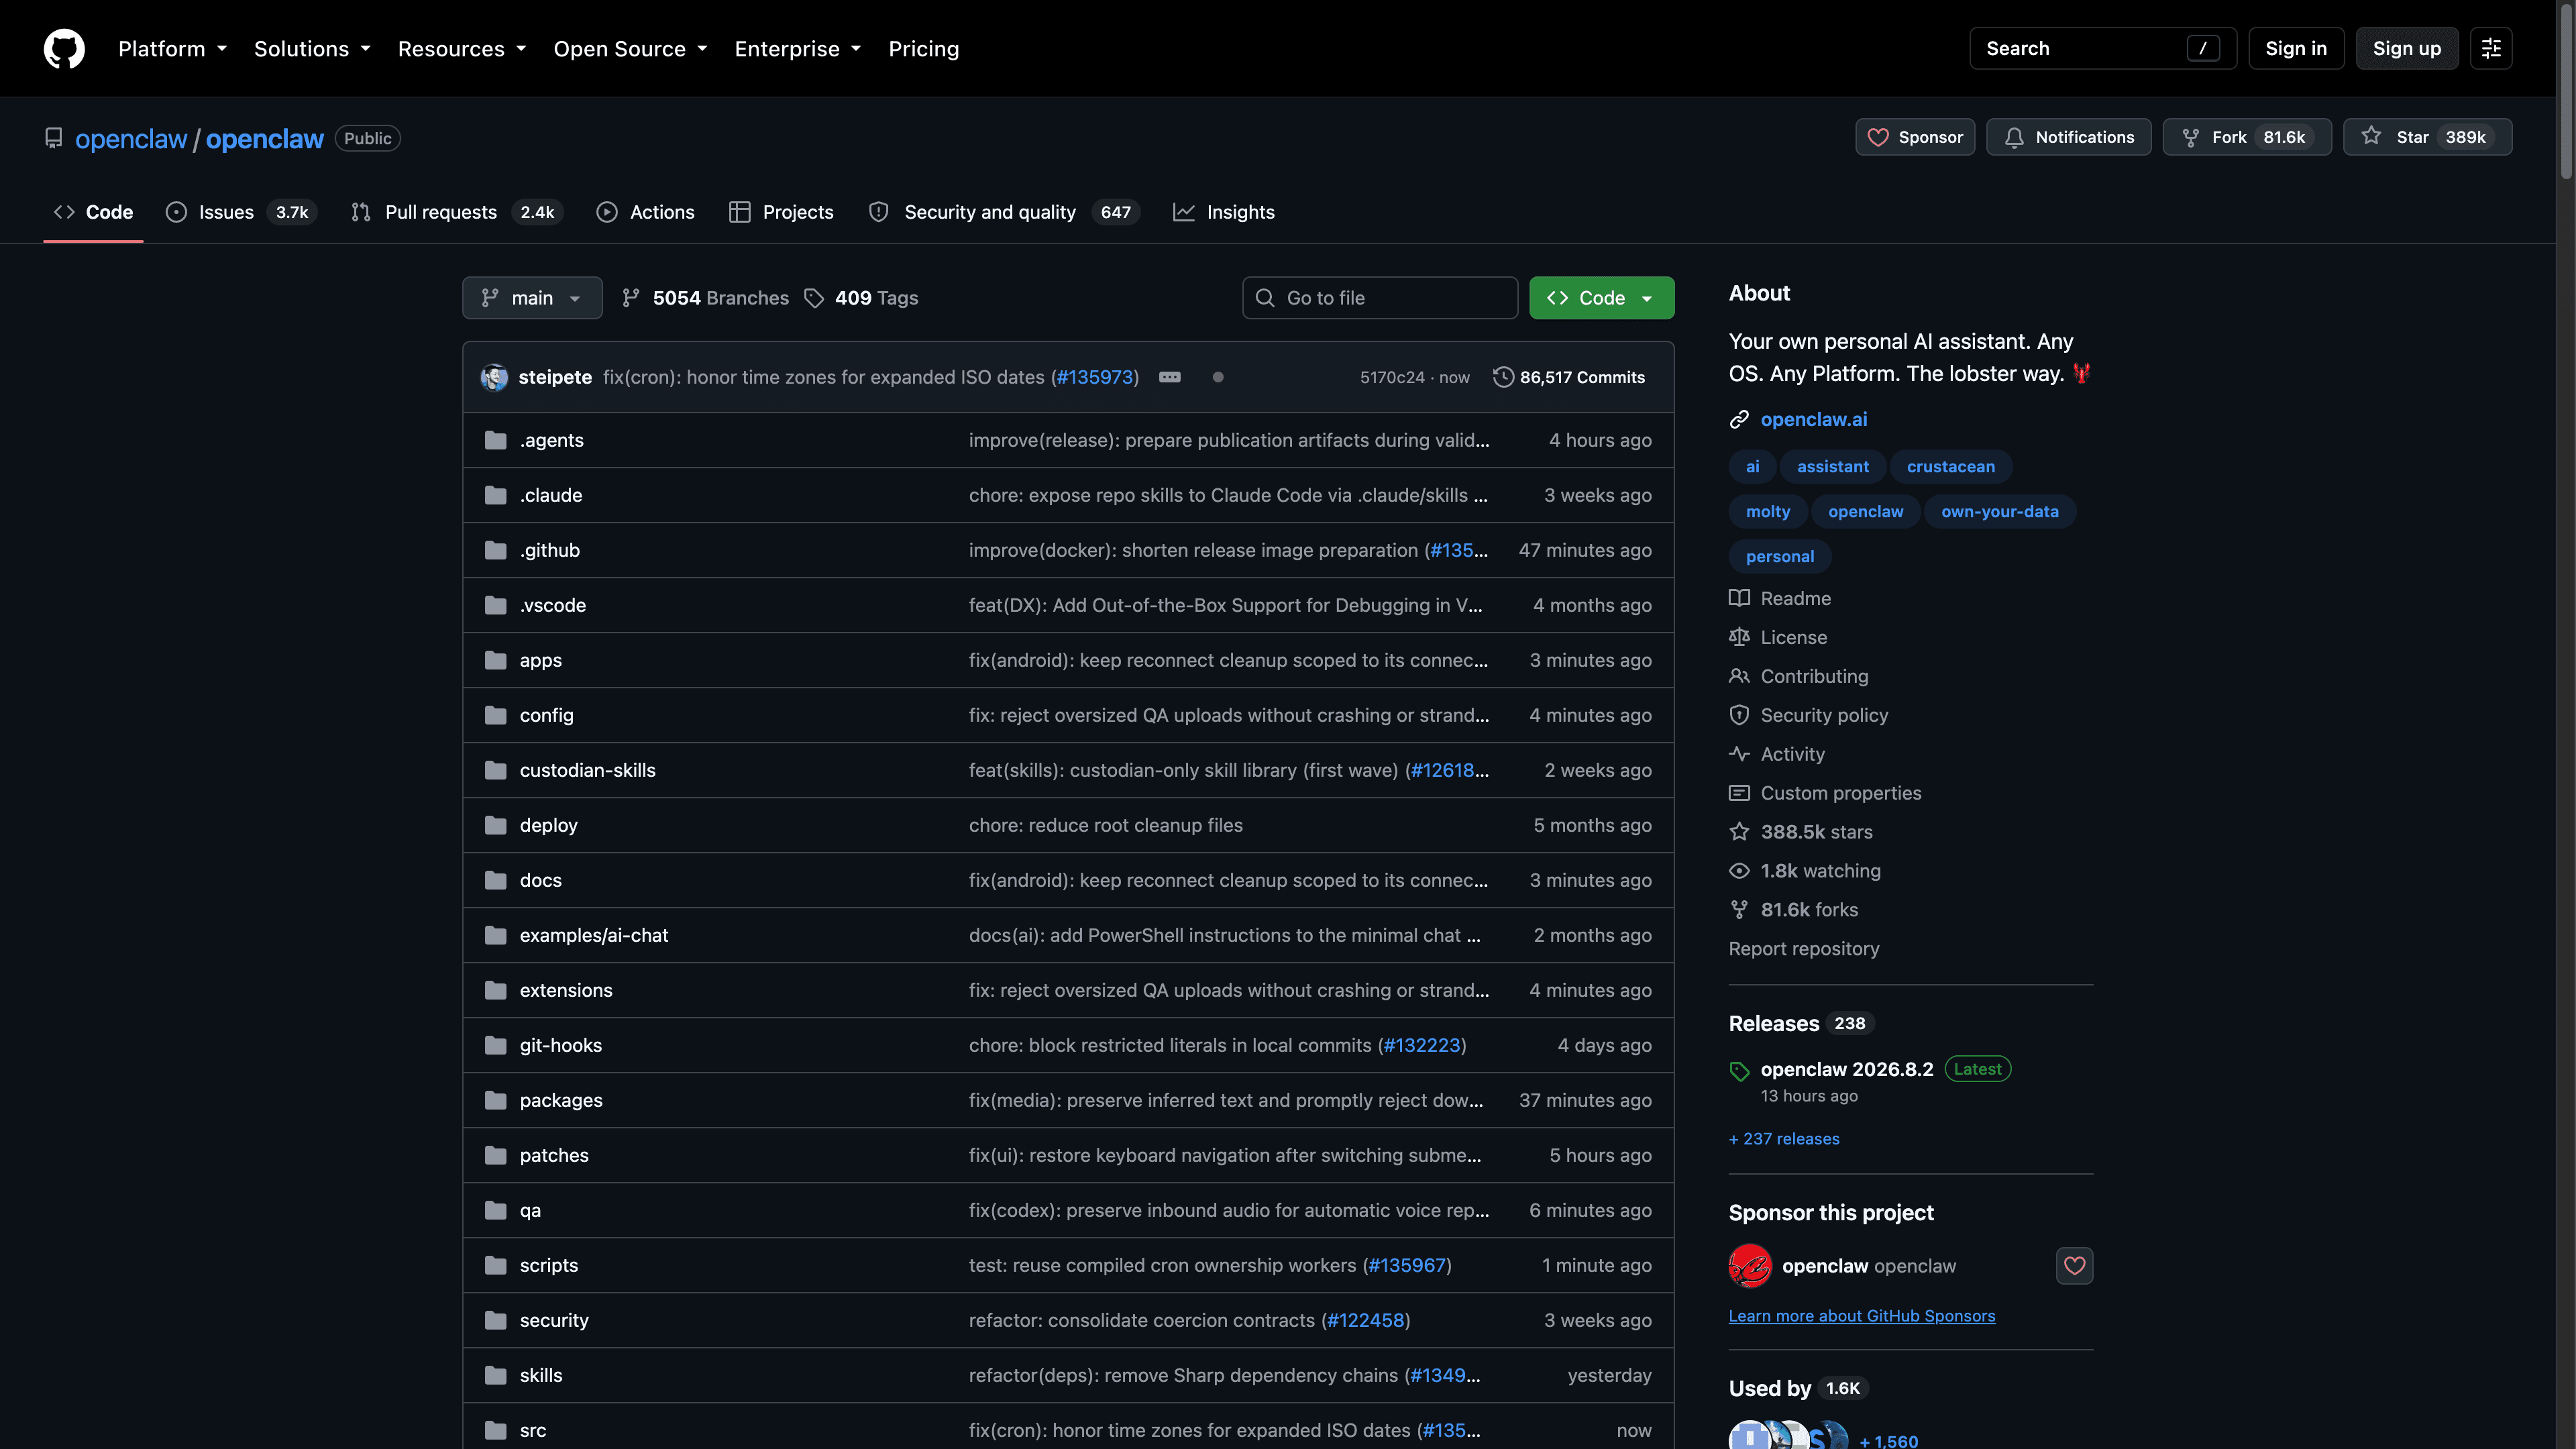Focus the Go to file input
The height and width of the screenshot is (1449, 2576).
[x=1380, y=298]
